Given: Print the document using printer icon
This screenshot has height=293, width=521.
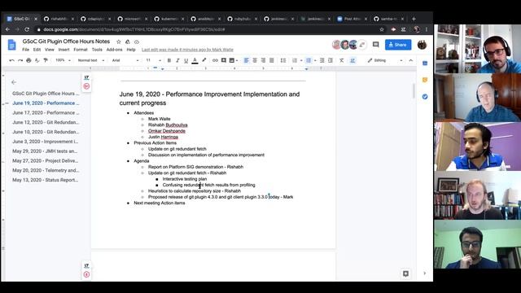Looking at the screenshot, I should pos(28,60).
